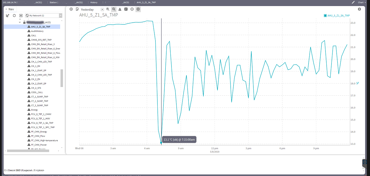Viewport: 370px width, 176px height.
Task: Click history icon beside CT_2_SUMP_TMP
Action: tap(29, 101)
